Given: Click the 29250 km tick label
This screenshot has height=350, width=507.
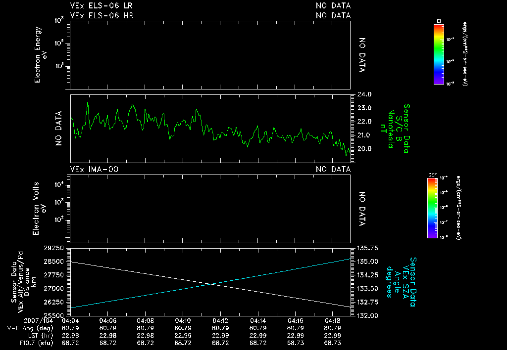Looking at the screenshot, I should coord(53,248).
